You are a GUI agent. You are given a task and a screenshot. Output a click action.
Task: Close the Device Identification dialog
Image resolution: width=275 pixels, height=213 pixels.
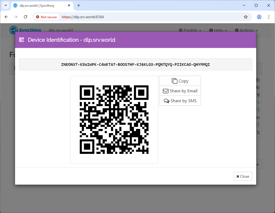coord(243,176)
